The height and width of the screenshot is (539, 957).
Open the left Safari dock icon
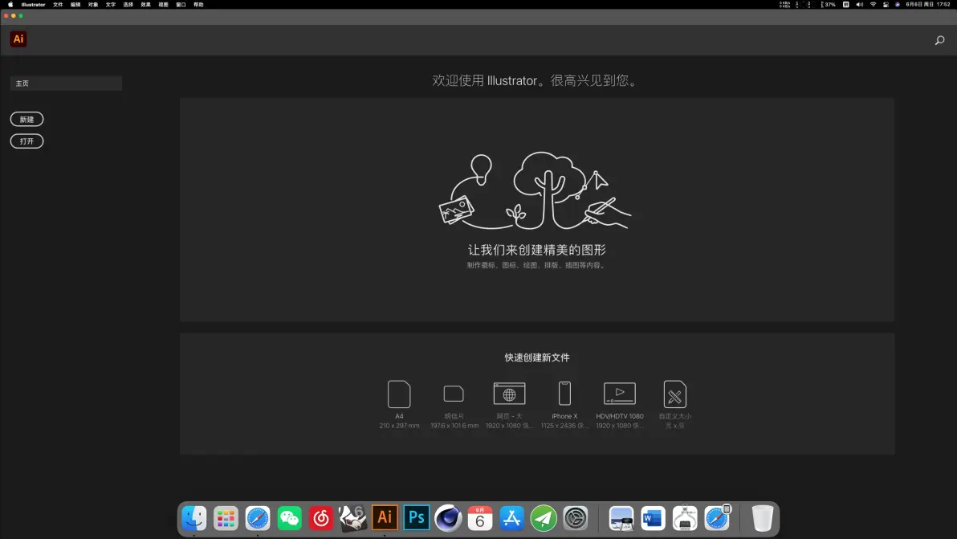(258, 518)
